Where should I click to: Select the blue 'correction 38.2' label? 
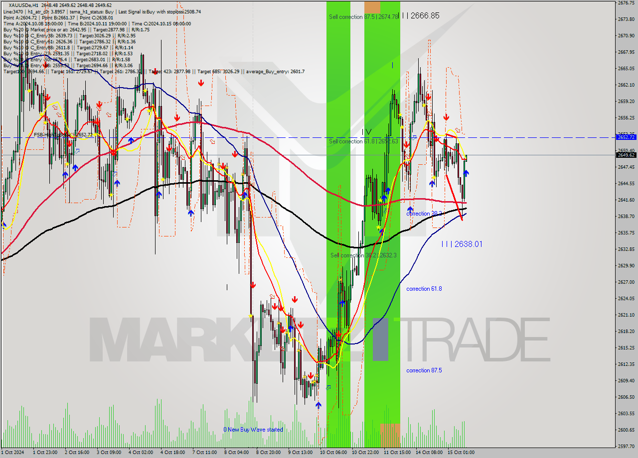pyautogui.click(x=424, y=213)
